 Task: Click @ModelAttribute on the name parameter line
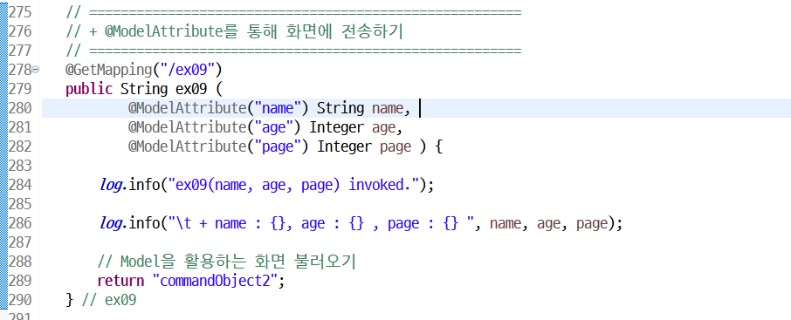[187, 108]
